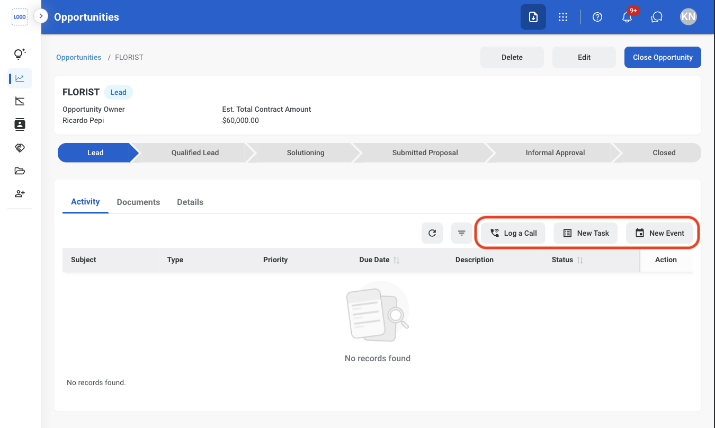The image size is (715, 428).
Task: Sort by Status column arrows
Action: click(580, 260)
